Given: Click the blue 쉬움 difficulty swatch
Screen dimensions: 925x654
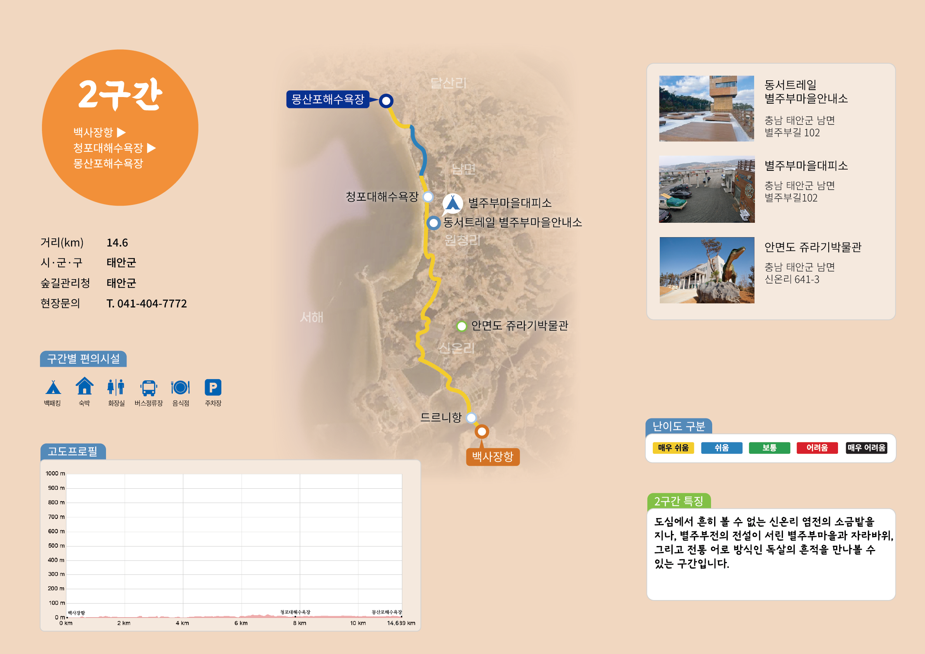Looking at the screenshot, I should (722, 448).
